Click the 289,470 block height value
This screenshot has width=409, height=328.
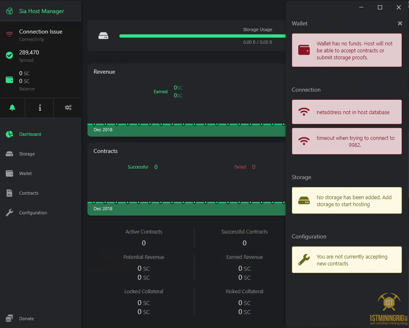29,52
